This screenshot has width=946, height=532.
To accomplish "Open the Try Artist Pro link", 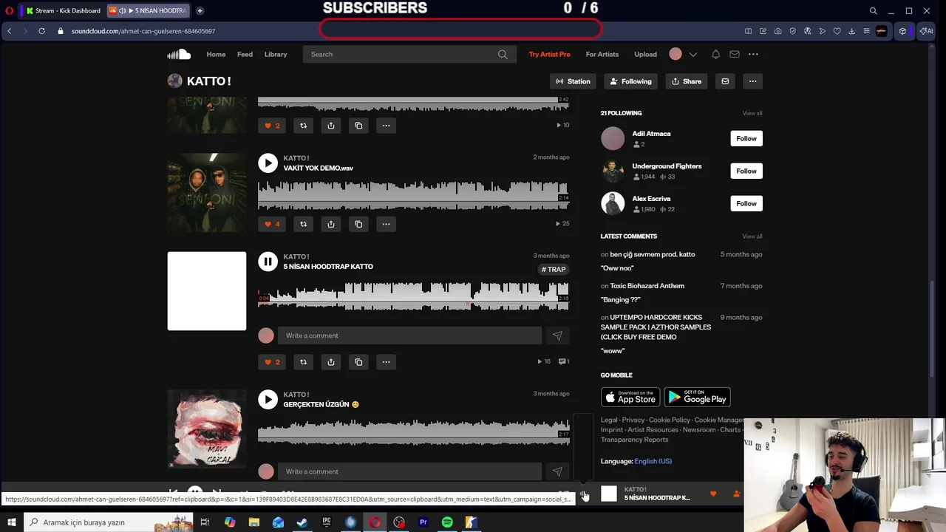I will tap(549, 54).
